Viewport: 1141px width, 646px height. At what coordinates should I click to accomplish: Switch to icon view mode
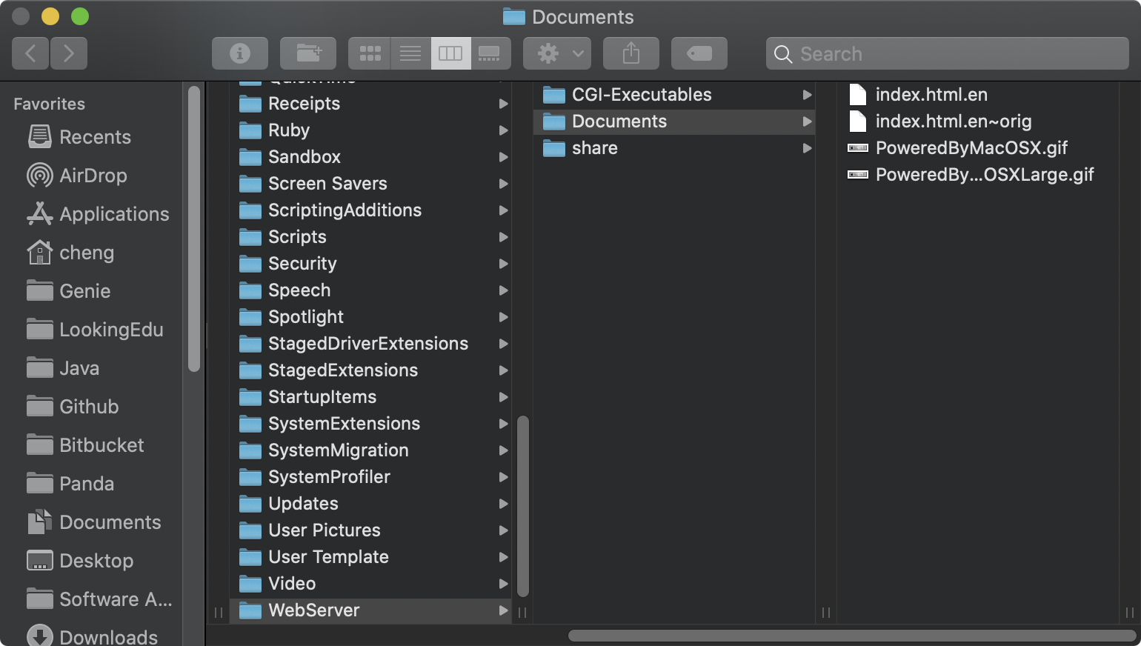click(370, 53)
